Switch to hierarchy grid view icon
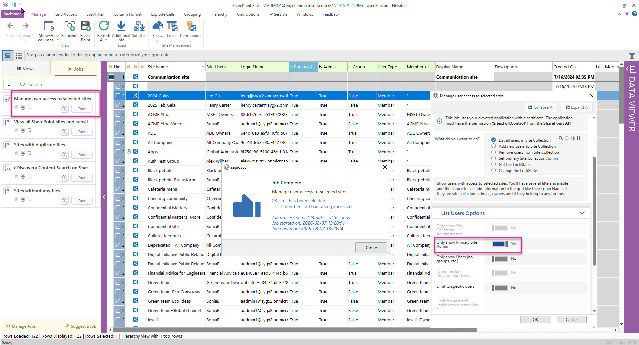The width and height of the screenshot is (639, 345). click(x=8, y=55)
